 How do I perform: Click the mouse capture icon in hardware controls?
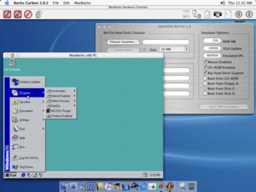click(39, 14)
